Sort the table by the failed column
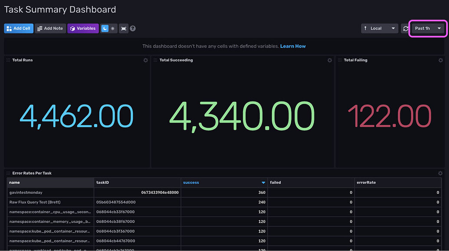This screenshot has width=449, height=251. pyautogui.click(x=275, y=183)
